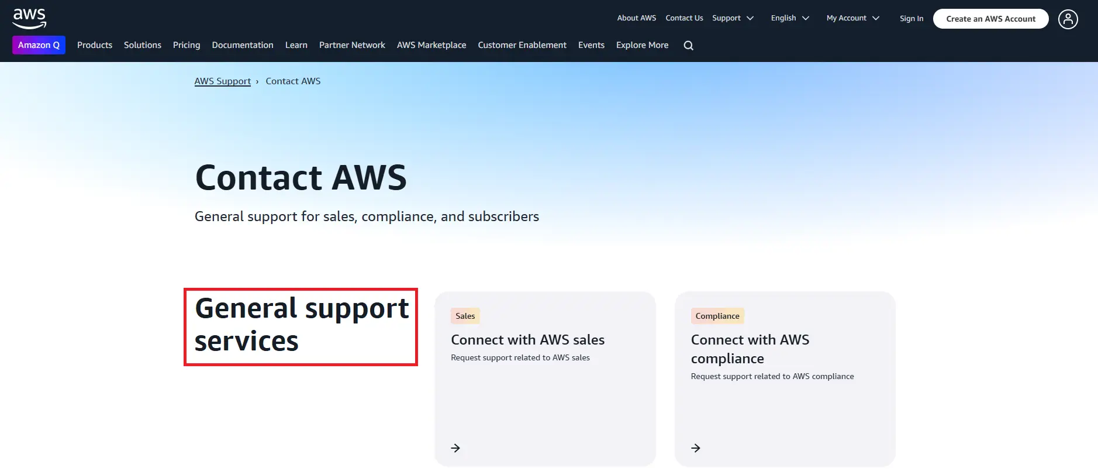Click the Compliance tag label
1098x475 pixels.
pos(717,316)
